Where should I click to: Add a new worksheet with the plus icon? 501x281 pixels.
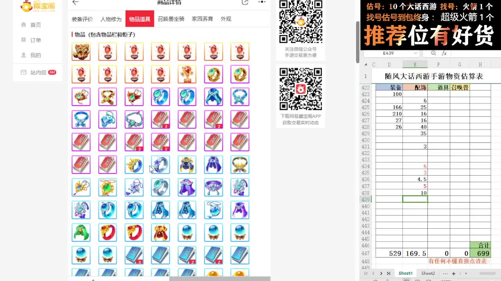click(x=454, y=273)
